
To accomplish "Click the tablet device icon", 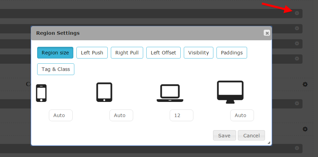I will tap(104, 92).
